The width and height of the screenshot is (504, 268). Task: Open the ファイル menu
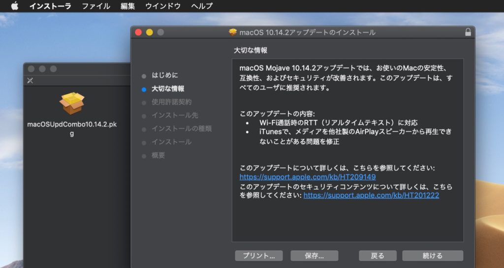point(95,6)
